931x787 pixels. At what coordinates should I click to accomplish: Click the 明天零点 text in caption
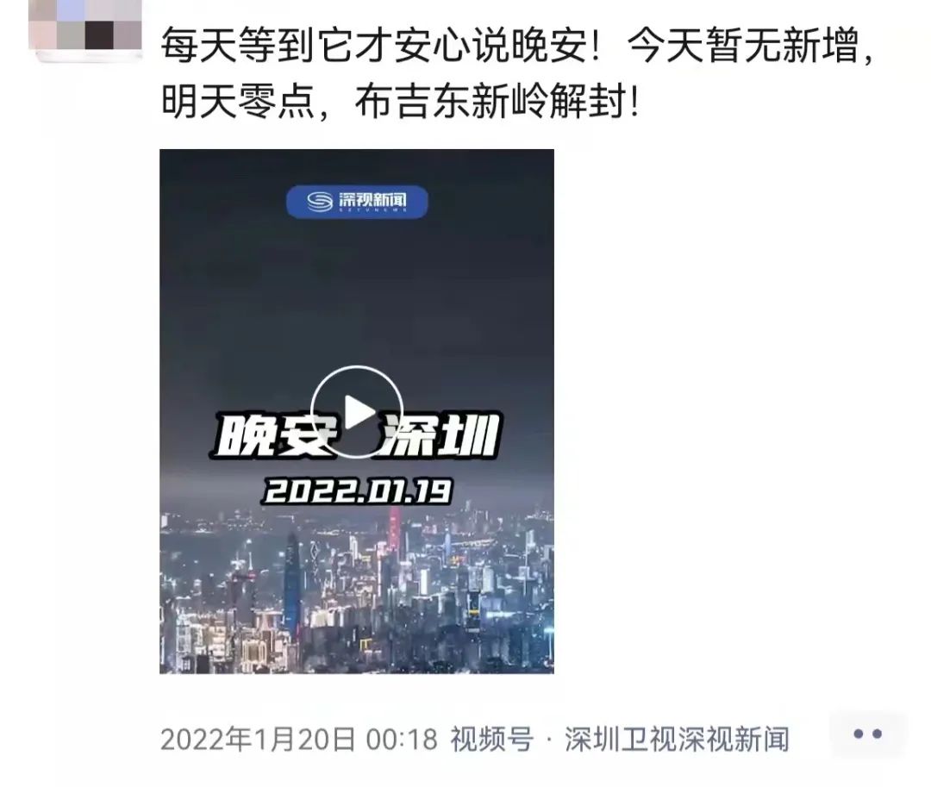point(238,102)
